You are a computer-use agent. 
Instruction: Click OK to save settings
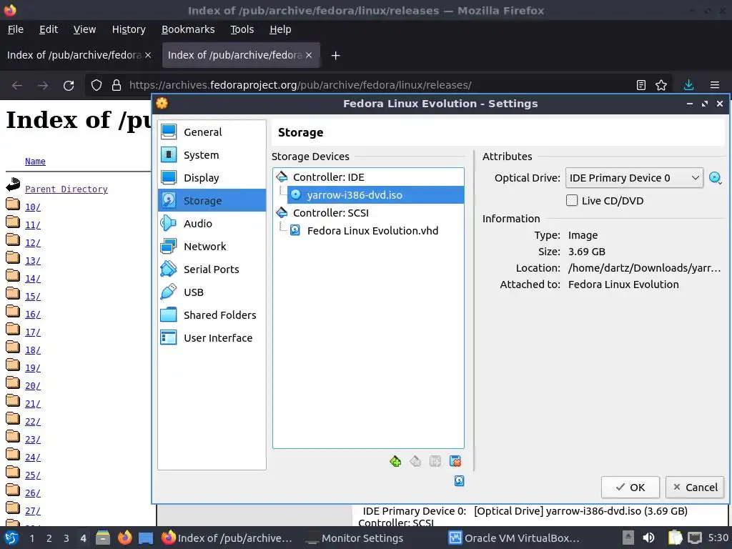630,488
